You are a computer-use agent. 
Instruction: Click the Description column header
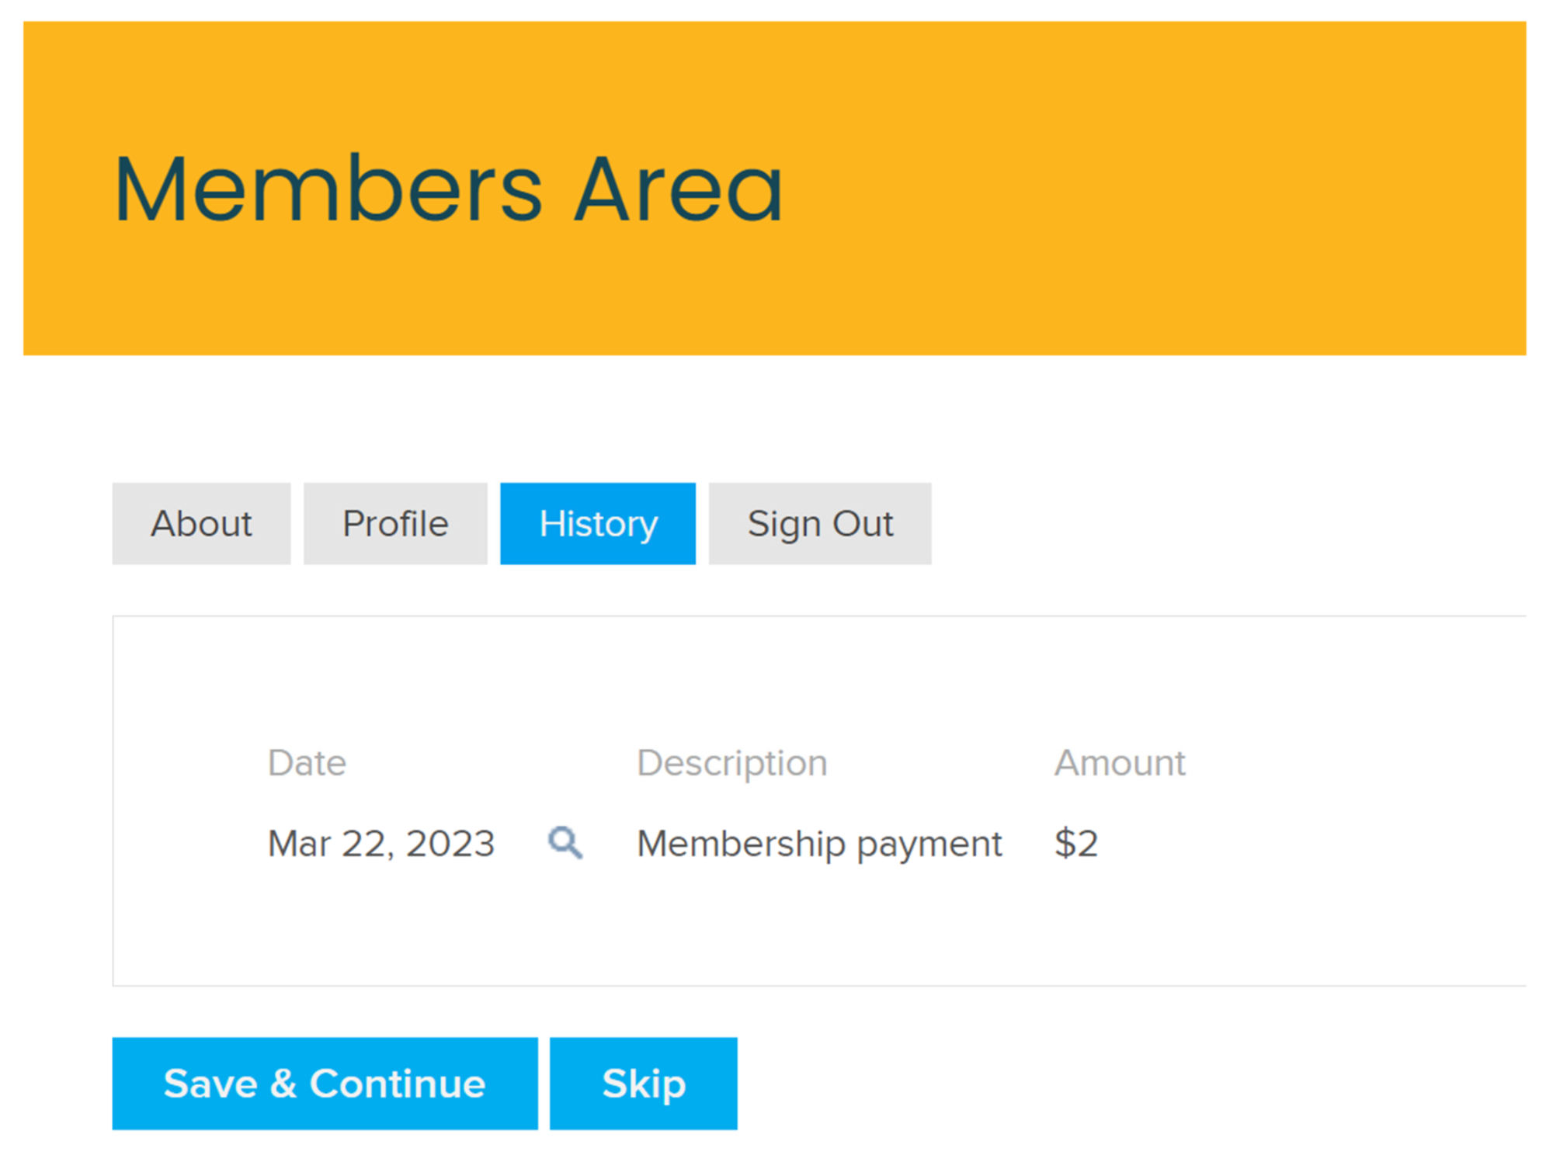pyautogui.click(x=732, y=763)
